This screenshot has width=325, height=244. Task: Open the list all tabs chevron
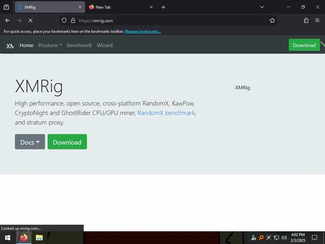point(262,7)
